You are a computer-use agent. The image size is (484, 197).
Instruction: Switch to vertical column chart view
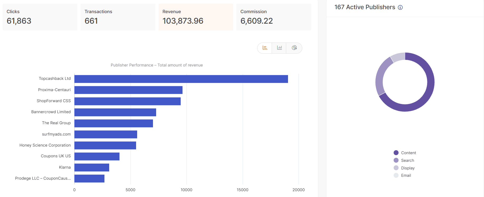tap(279, 48)
